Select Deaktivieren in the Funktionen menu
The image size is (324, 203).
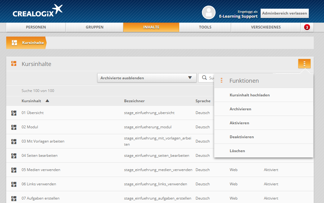tap(242, 137)
